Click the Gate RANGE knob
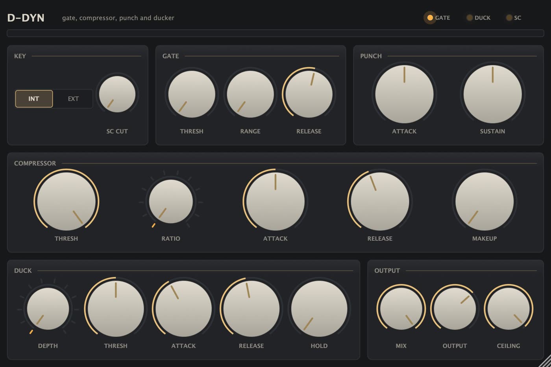This screenshot has height=367, width=551. tap(250, 94)
